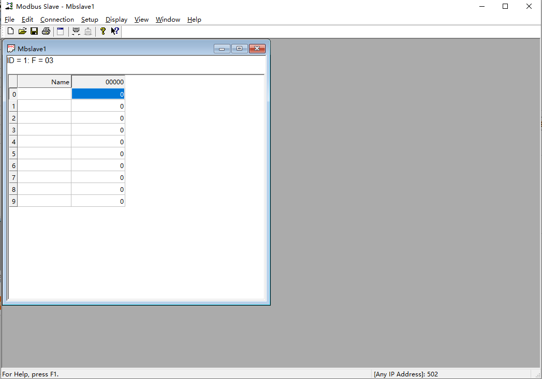The height and width of the screenshot is (379, 542).
Task: Close the main Modbus Slave window
Action: click(x=529, y=6)
